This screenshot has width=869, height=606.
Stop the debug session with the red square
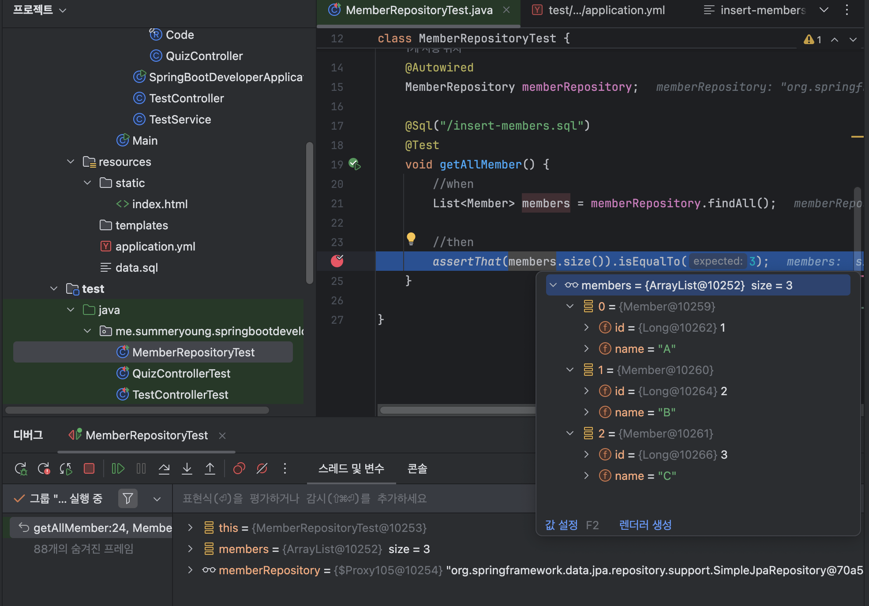(x=89, y=468)
